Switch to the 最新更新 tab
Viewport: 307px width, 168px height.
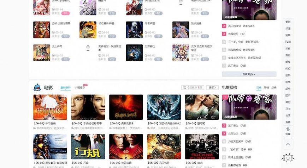point(65,88)
